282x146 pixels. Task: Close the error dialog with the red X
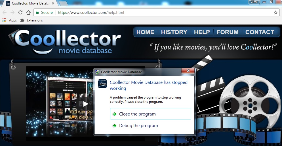point(188,71)
